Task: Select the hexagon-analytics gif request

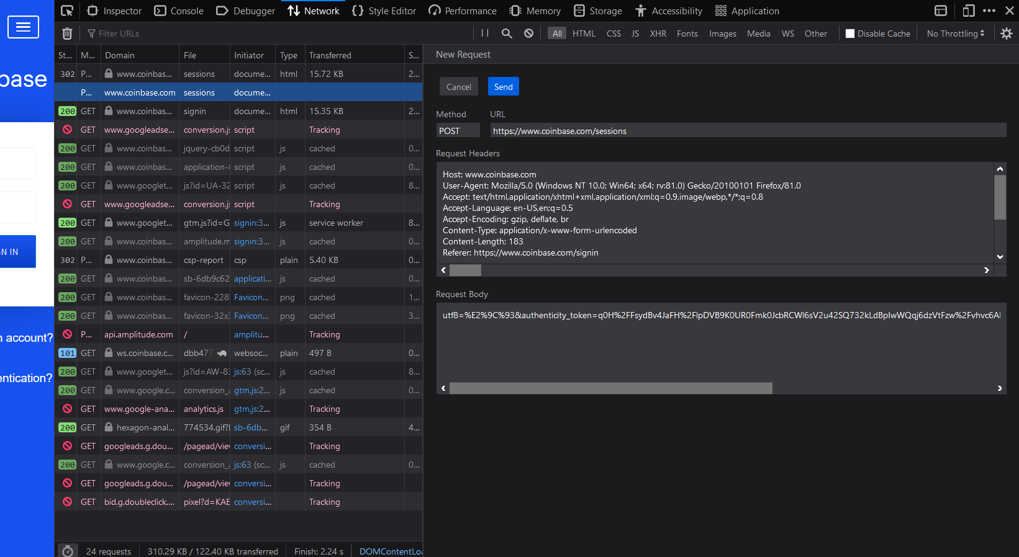Action: 238,427
